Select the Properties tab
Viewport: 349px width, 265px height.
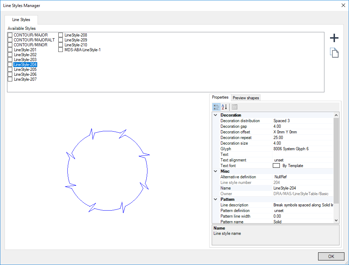[x=220, y=97]
